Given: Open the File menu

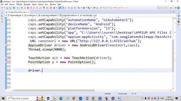Looking at the screenshot, I should point(2,4).
